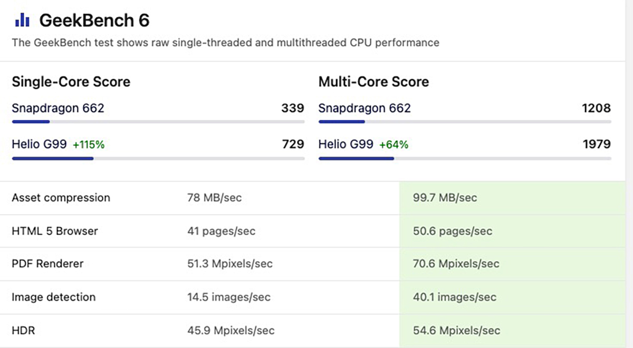Click the 50.6 pages/sec value
Viewport: 633px width, 348px height.
point(453,231)
